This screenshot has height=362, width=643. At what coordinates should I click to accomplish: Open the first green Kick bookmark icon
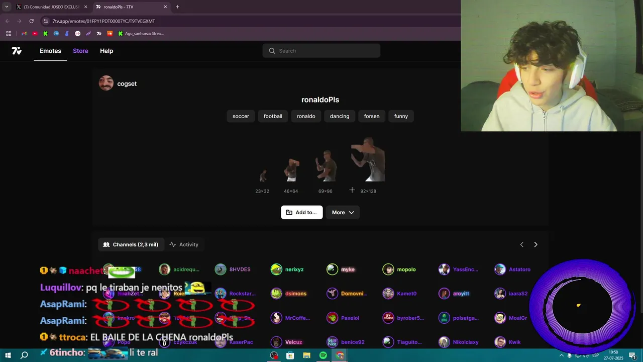tap(45, 34)
